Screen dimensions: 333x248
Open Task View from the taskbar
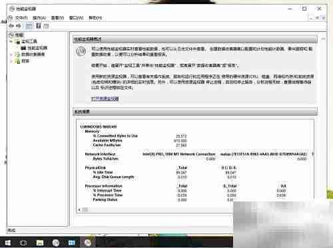[23, 243]
